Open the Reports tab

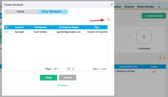(129, 7)
